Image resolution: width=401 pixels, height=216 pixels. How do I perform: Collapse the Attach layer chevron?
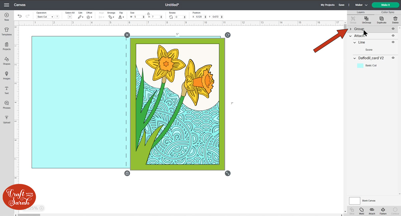(x=351, y=36)
